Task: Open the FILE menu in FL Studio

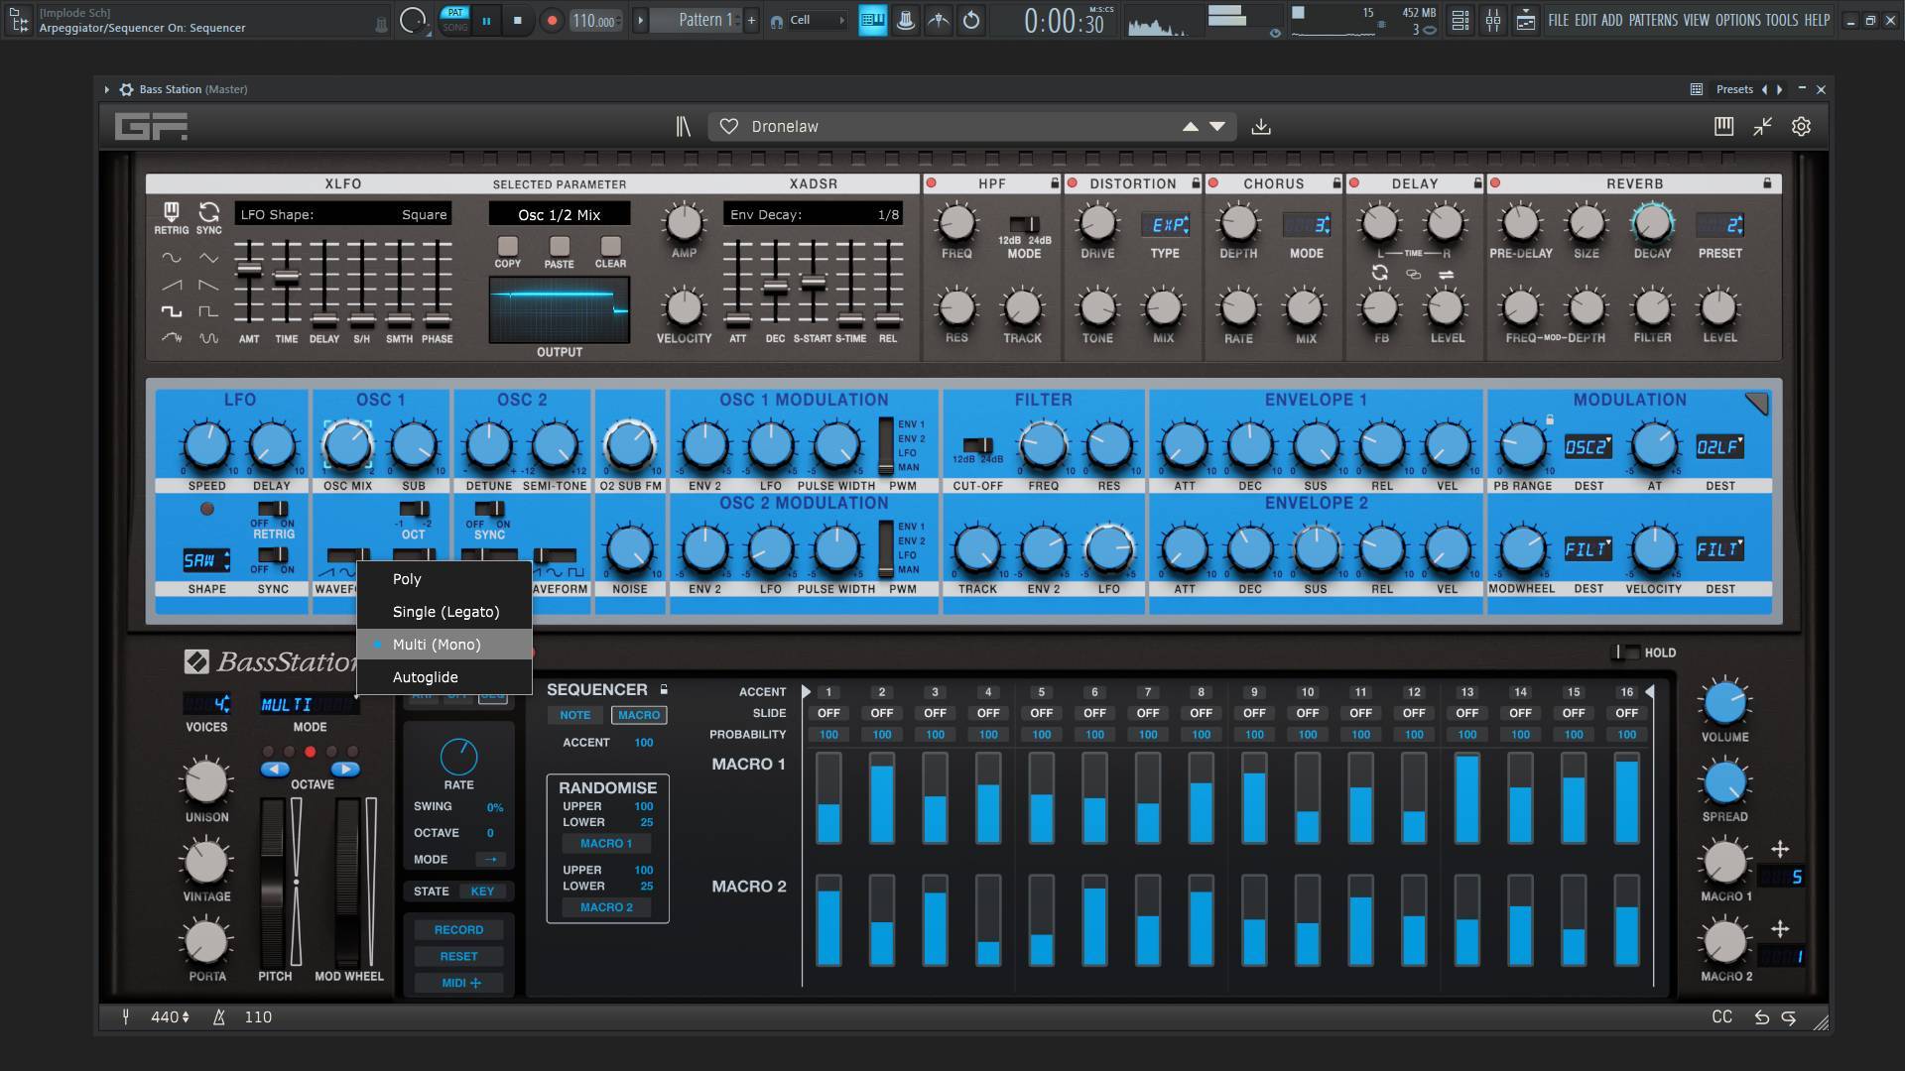Action: pyautogui.click(x=1559, y=20)
